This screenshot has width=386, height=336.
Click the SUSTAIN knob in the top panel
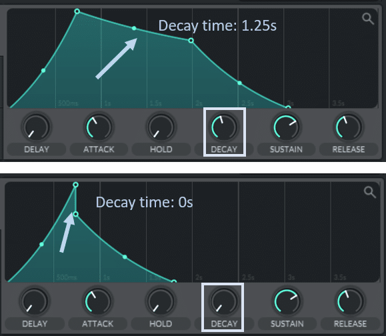286,127
